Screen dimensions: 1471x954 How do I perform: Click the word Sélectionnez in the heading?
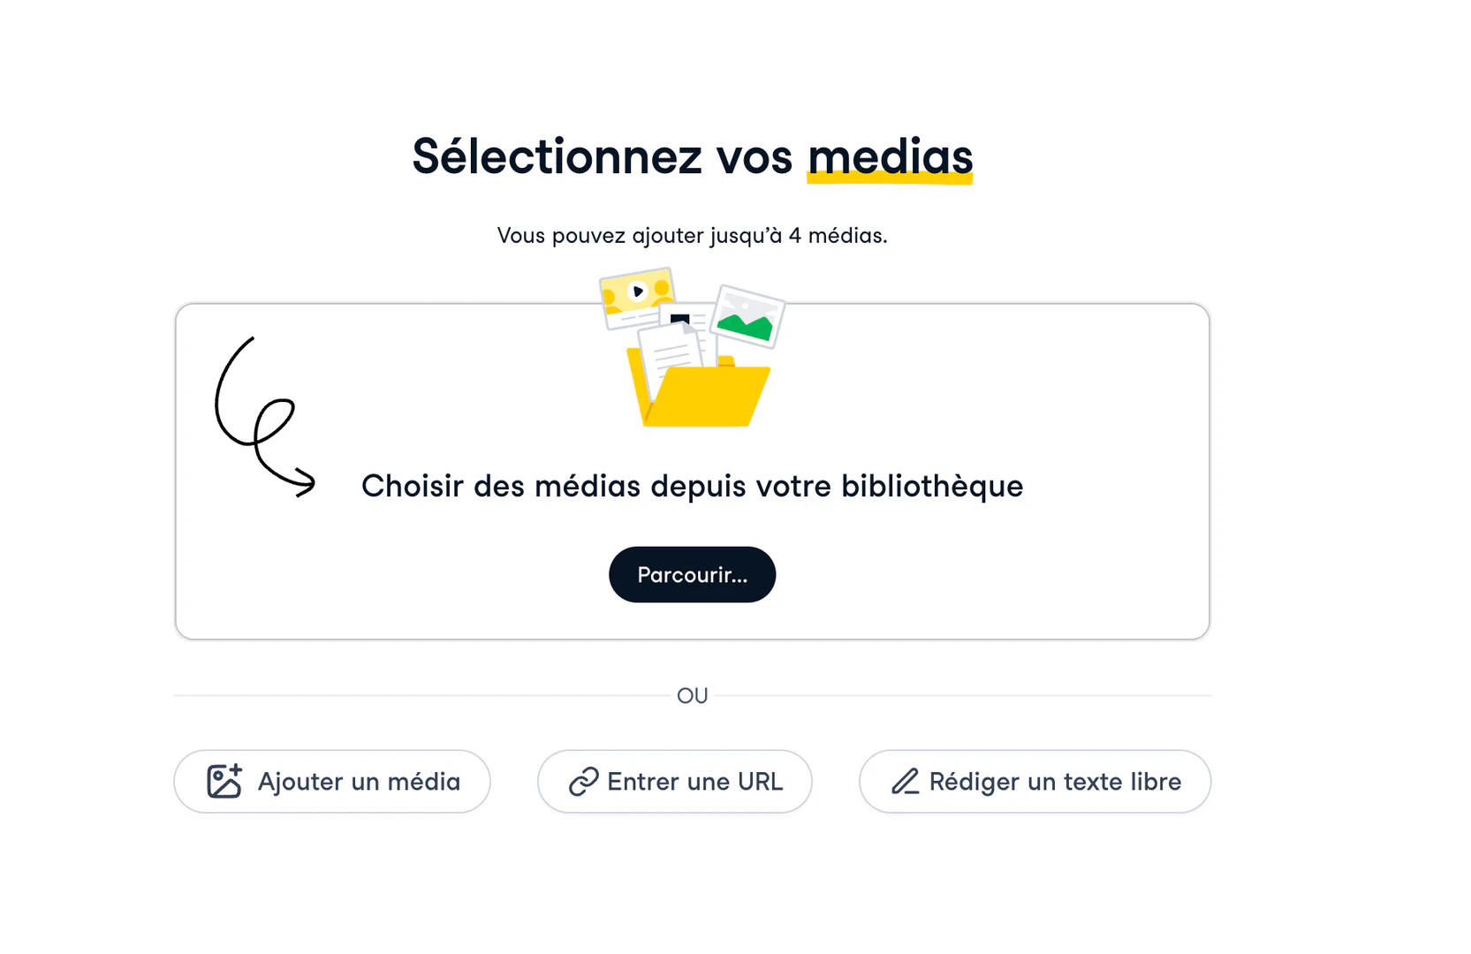pos(557,157)
